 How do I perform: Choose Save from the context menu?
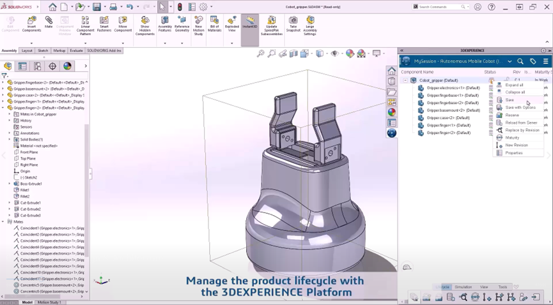pyautogui.click(x=510, y=100)
